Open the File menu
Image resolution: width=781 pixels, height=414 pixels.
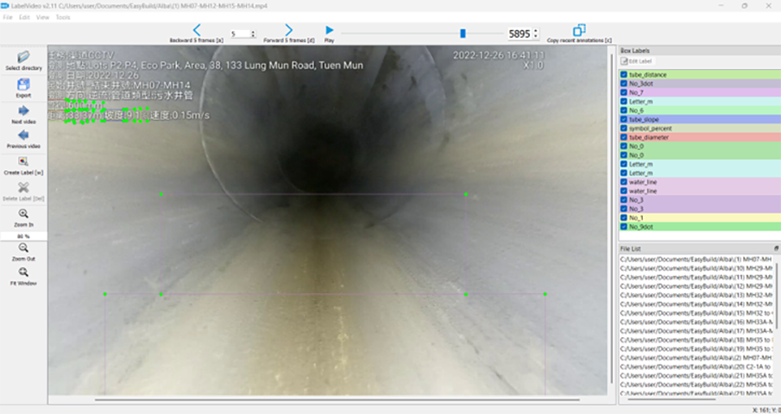pyautogui.click(x=7, y=17)
